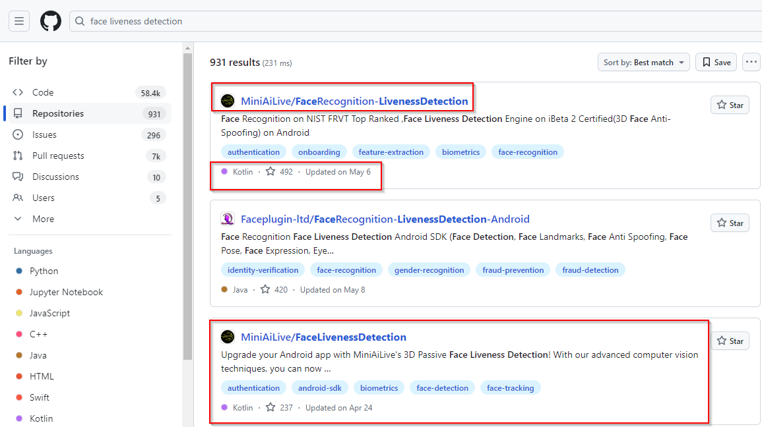
Task: Filter results by Issues
Action: pos(89,135)
